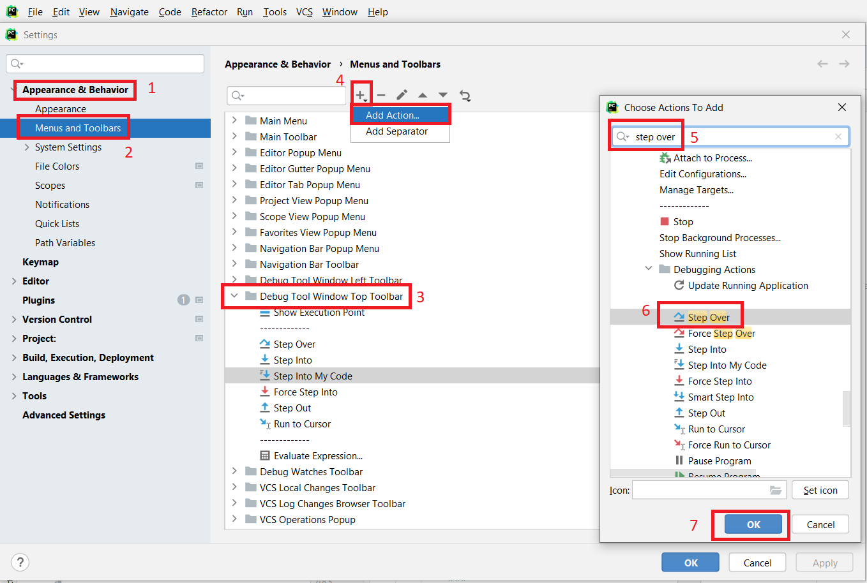Click the browse folder icon in Icon field

pos(776,490)
